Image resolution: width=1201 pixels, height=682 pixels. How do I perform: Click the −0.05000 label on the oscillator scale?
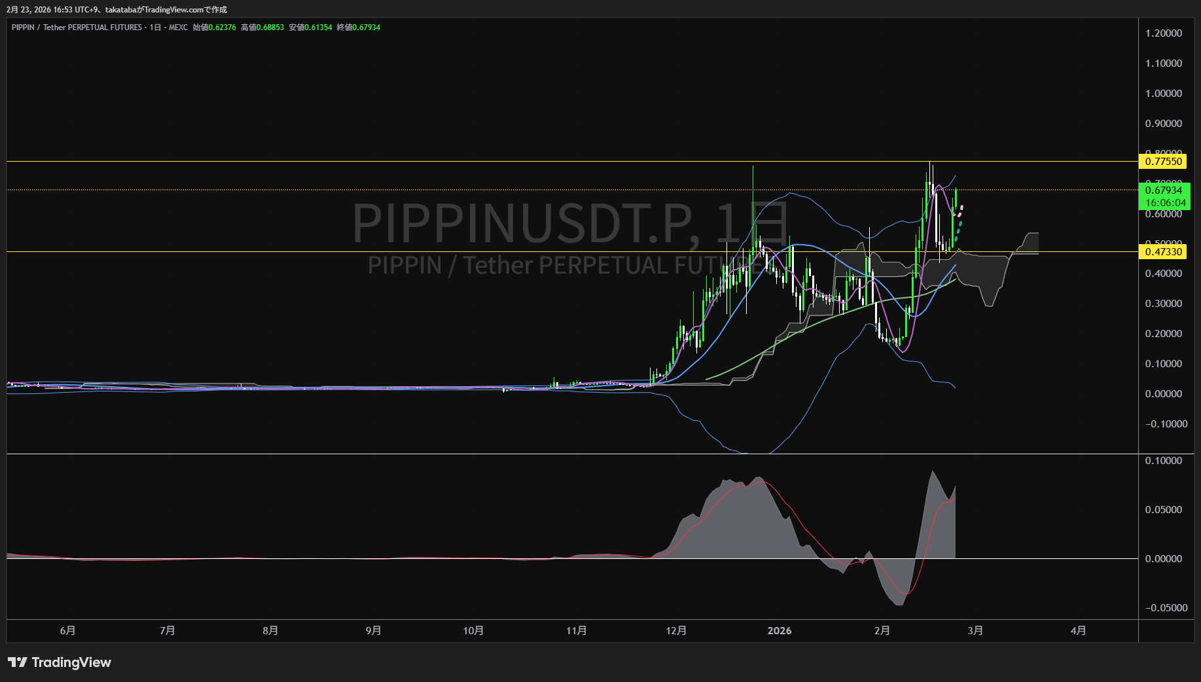tap(1166, 608)
